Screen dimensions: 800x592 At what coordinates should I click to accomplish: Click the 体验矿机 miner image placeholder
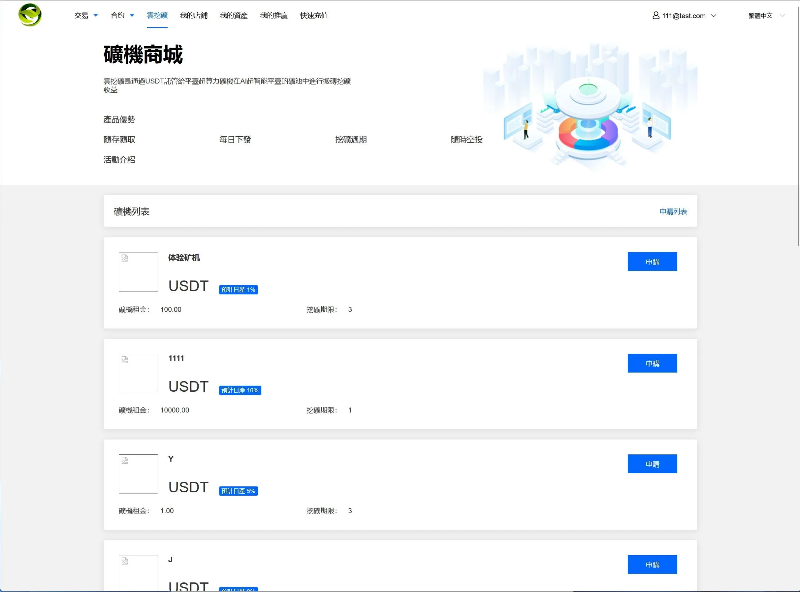coord(138,272)
